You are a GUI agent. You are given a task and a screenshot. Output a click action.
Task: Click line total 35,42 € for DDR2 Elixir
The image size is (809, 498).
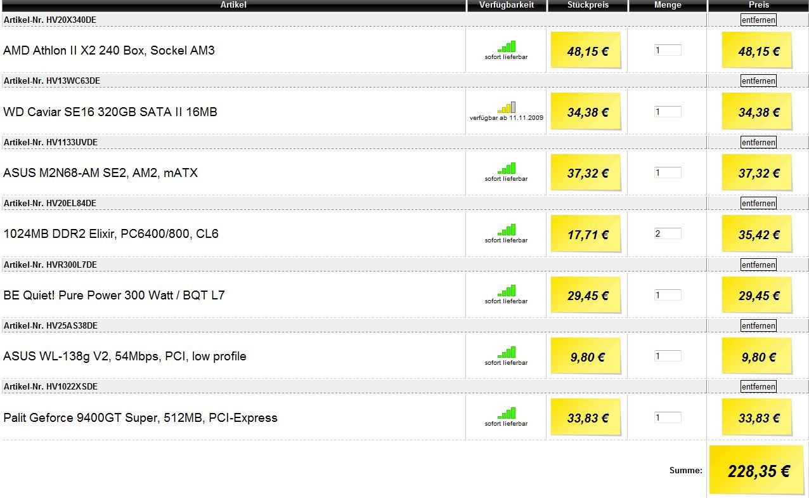coord(757,234)
